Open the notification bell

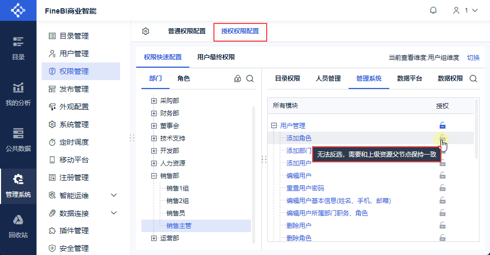tap(433, 10)
